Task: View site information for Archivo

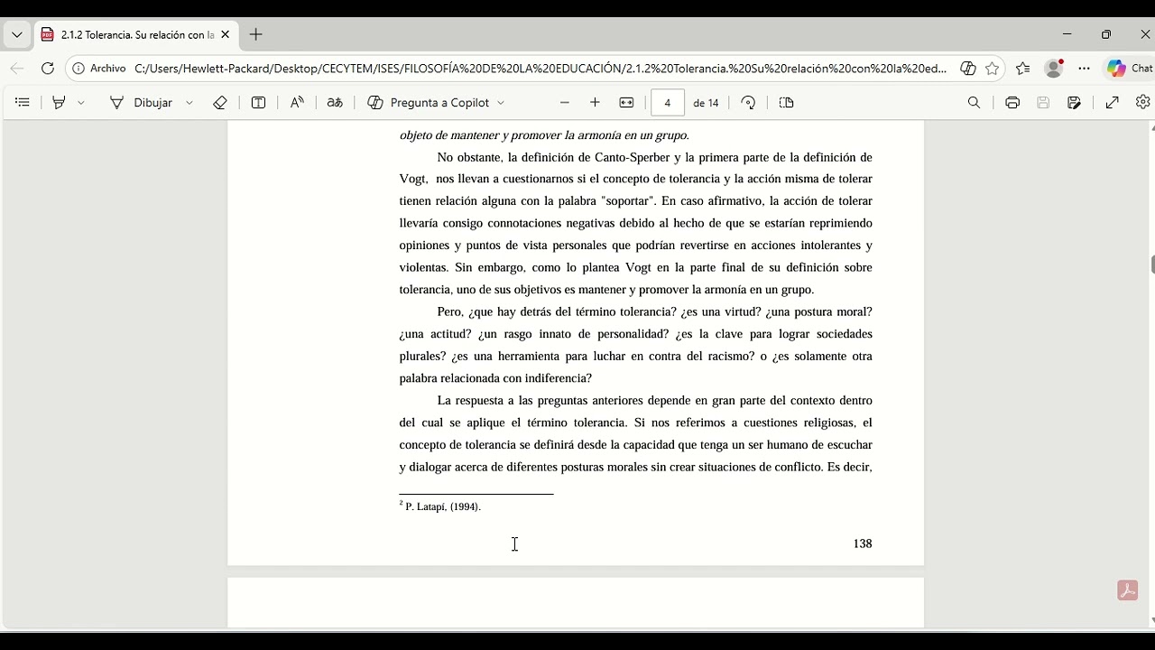Action: point(99,69)
